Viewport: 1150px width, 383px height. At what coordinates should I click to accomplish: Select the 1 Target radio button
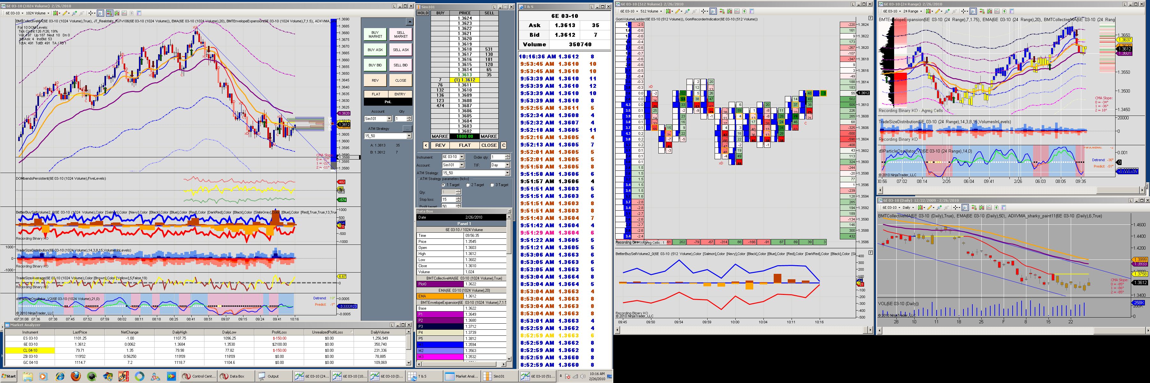(443, 184)
